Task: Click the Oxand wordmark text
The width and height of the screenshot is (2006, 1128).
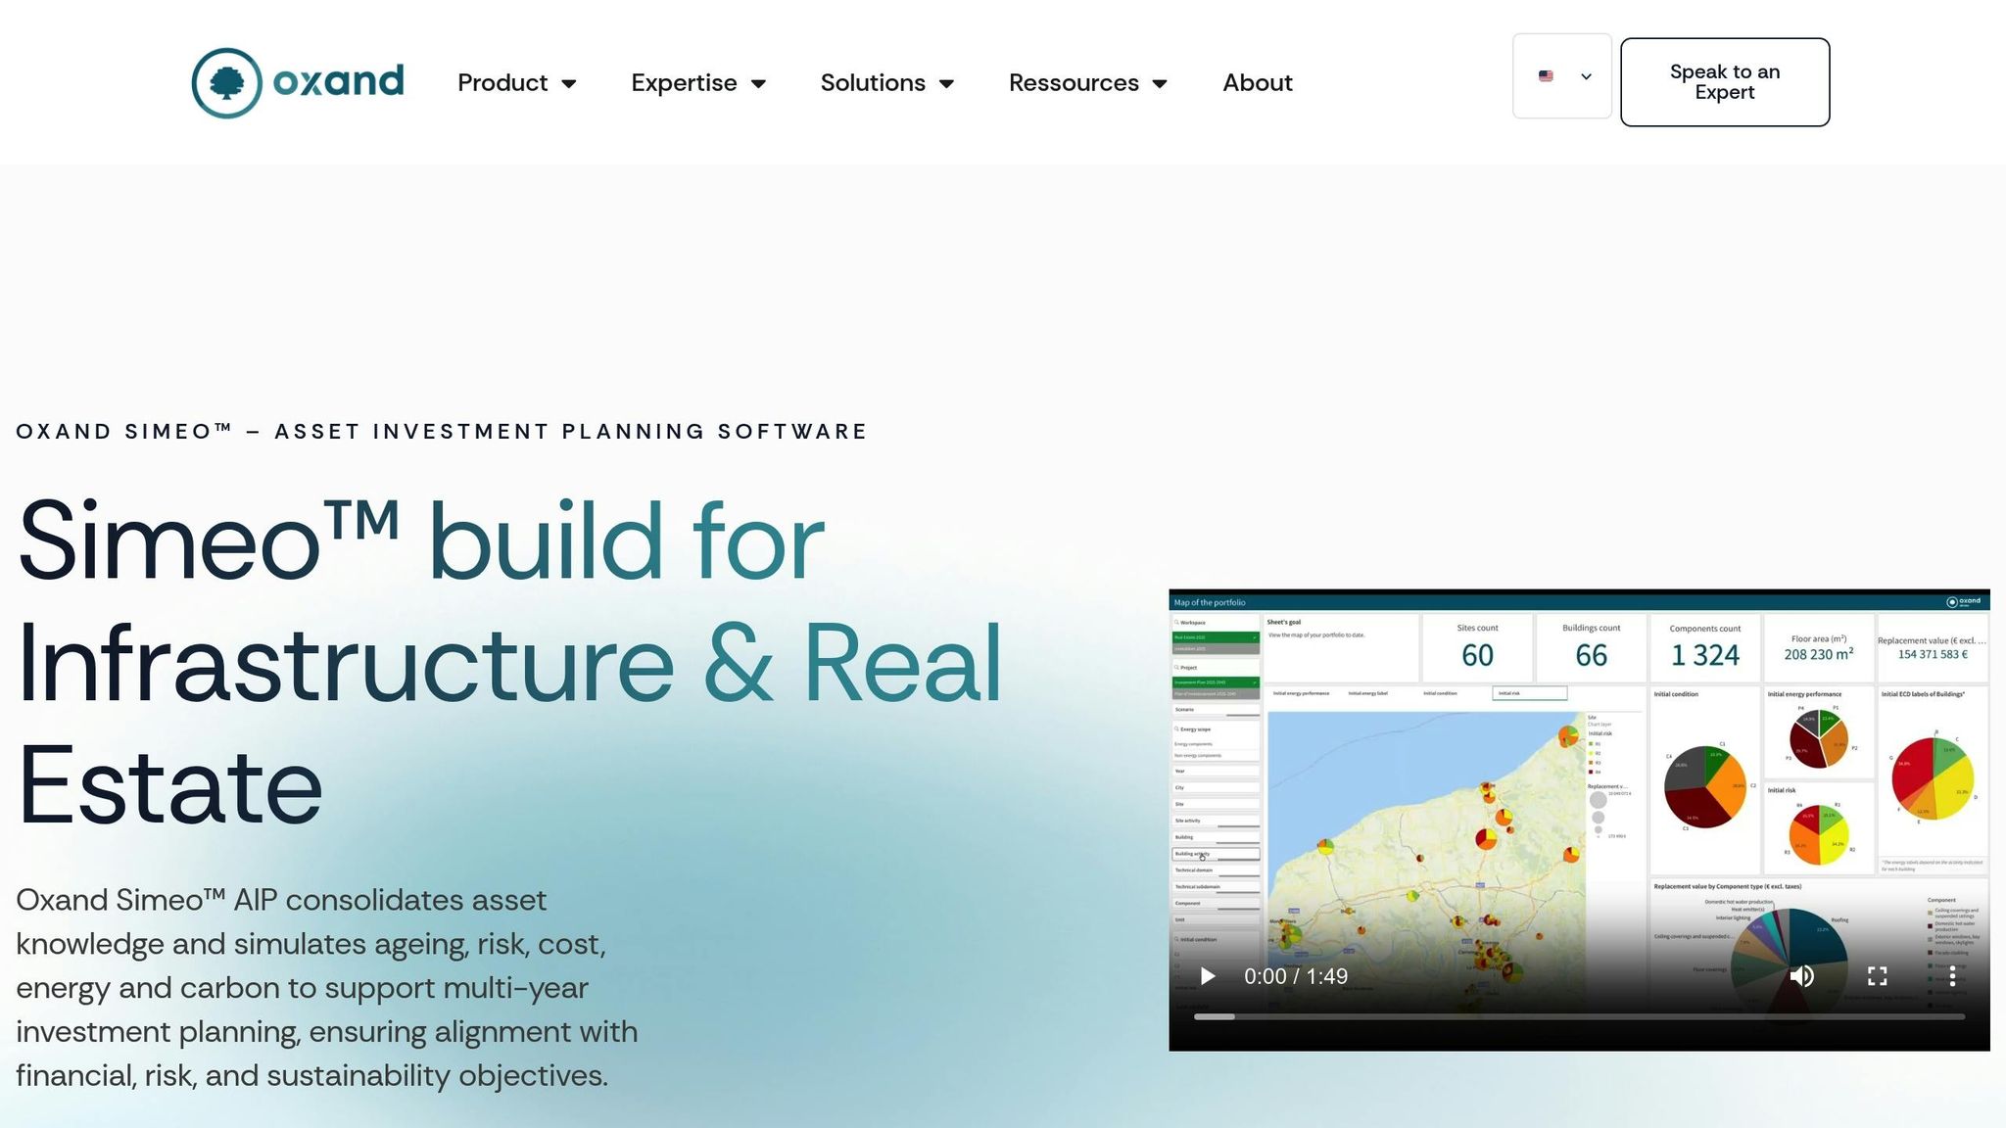Action: pos(338,81)
